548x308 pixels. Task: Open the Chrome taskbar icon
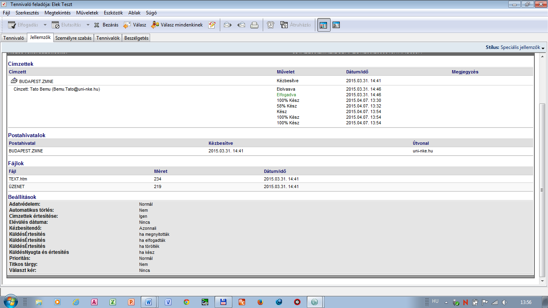187,302
